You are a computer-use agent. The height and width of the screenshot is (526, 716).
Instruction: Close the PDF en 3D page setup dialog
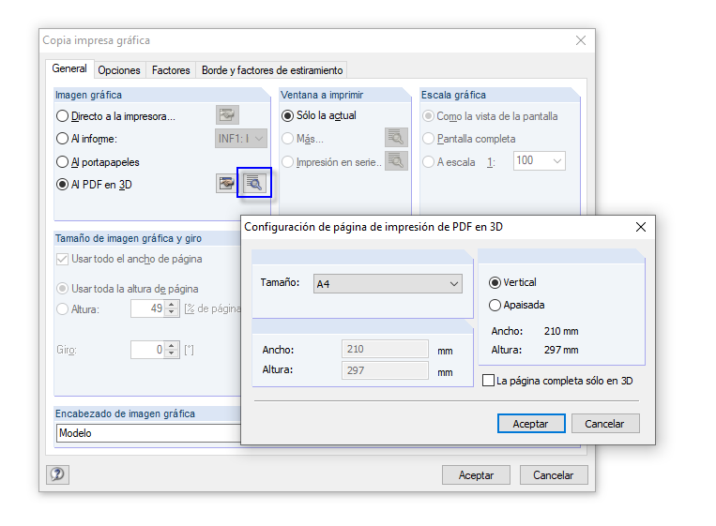pos(641,227)
